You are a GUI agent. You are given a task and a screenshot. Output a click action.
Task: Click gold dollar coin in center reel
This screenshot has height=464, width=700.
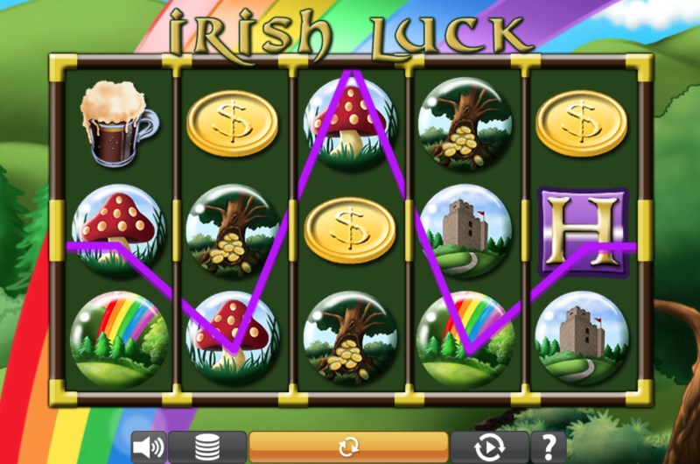coord(350,230)
